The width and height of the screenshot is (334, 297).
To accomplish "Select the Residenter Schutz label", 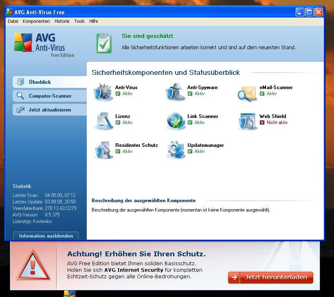I will tap(136, 145).
